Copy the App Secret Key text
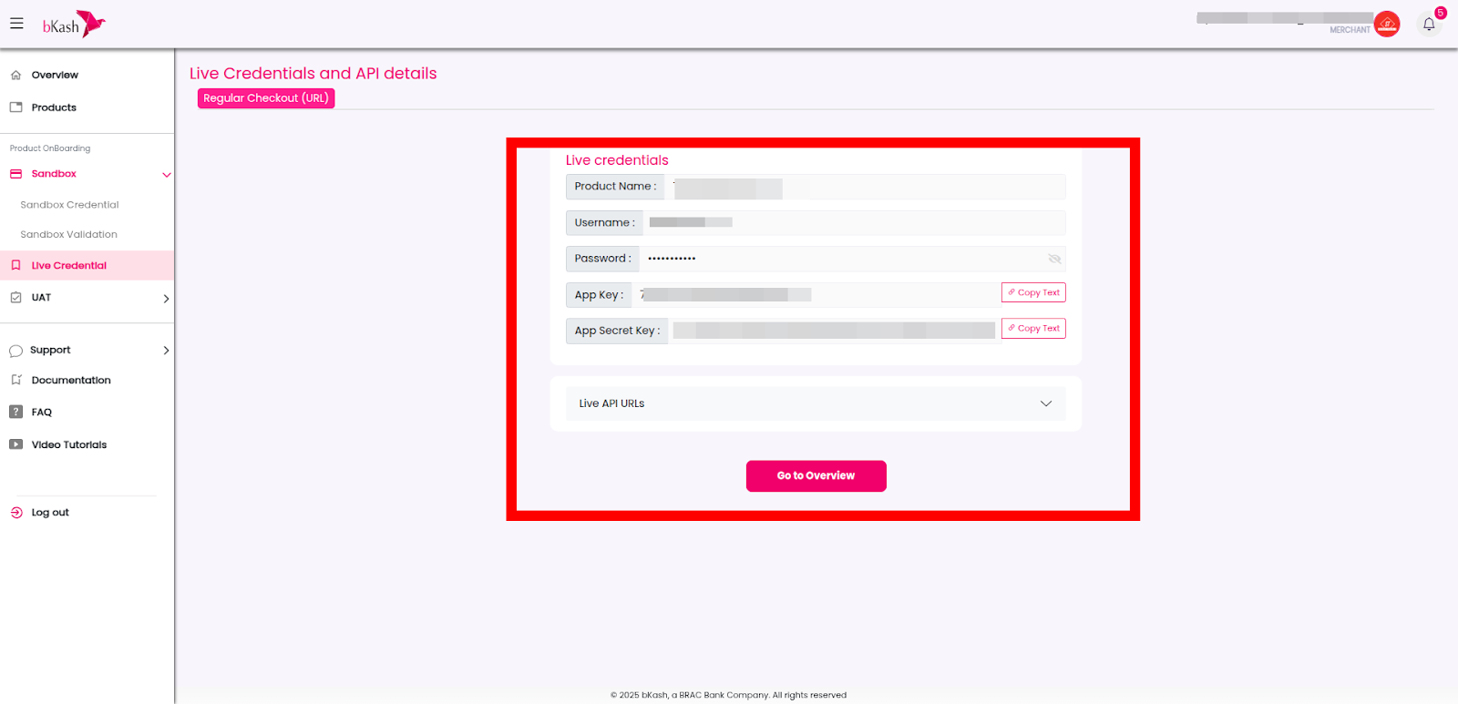This screenshot has height=704, width=1458. (x=1033, y=328)
